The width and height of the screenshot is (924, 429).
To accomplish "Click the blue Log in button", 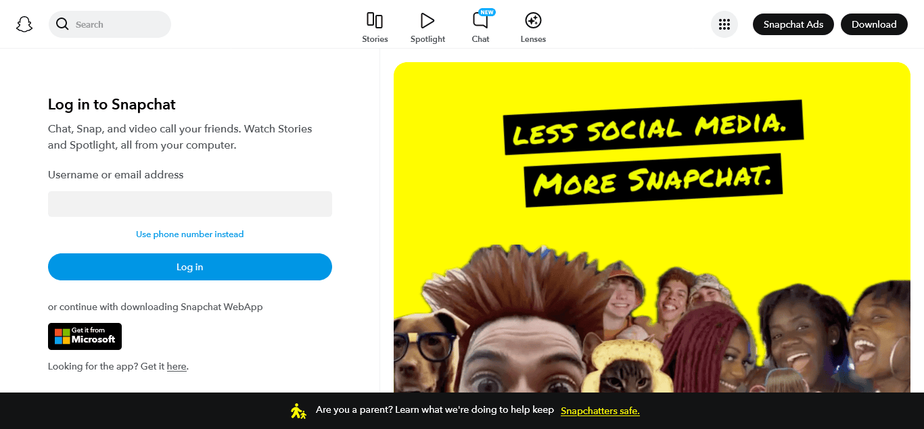I will tap(190, 267).
